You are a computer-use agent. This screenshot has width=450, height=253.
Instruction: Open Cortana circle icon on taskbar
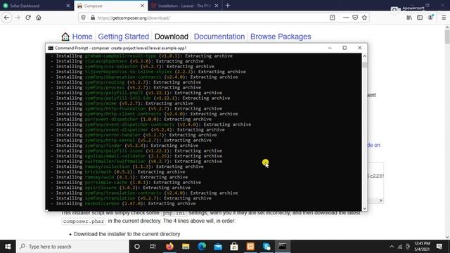click(x=137, y=247)
